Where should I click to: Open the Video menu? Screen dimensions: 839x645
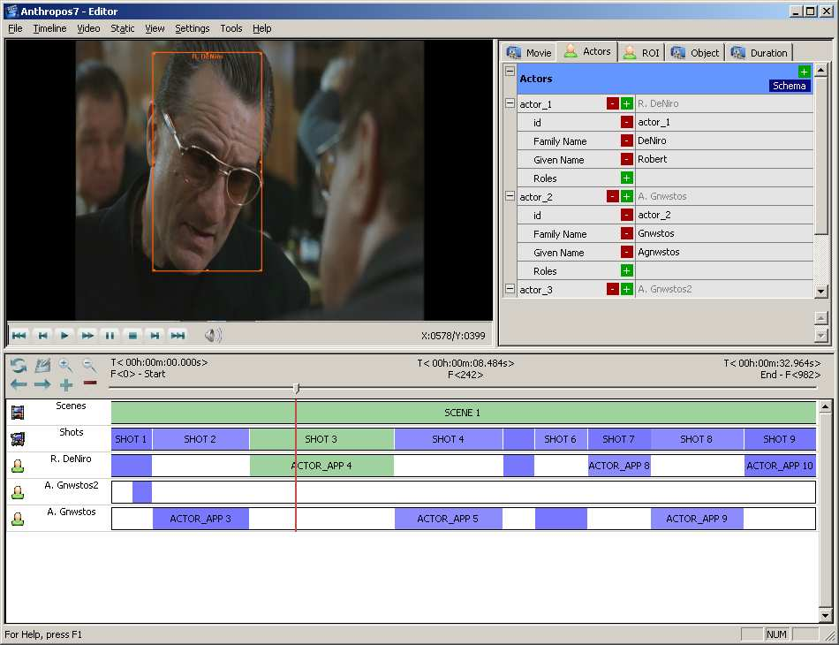coord(88,28)
